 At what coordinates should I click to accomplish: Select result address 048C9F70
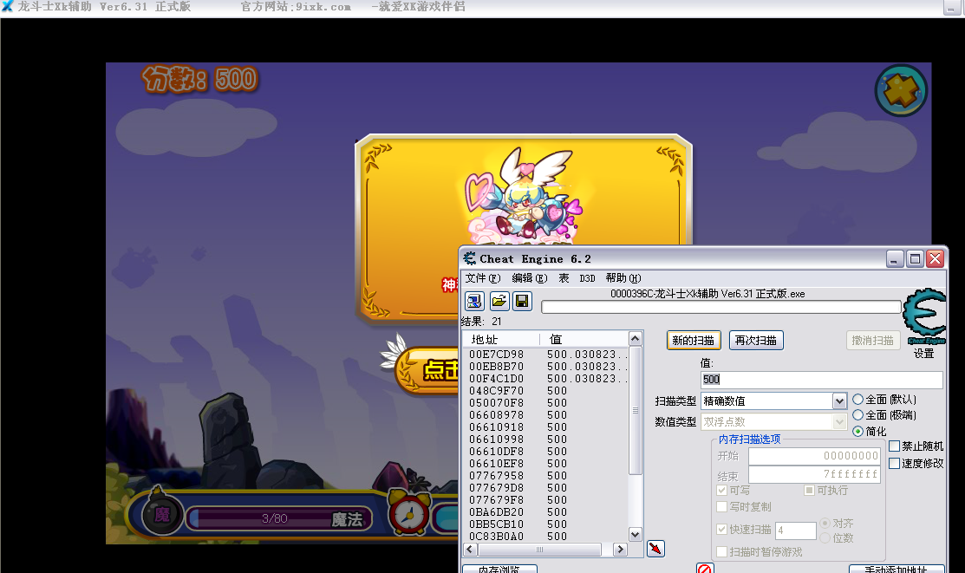(x=496, y=391)
